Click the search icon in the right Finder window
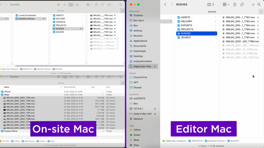 pyautogui.click(x=259, y=5)
